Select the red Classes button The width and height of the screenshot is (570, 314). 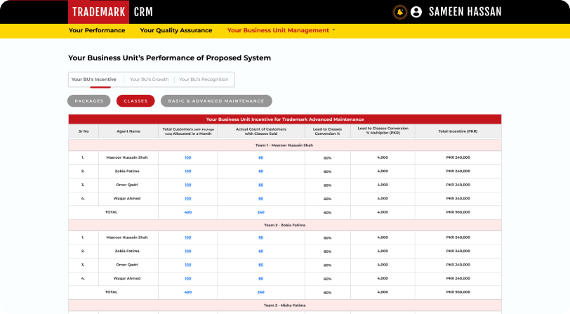point(135,101)
